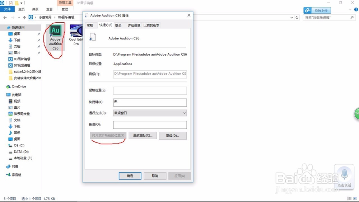The height and width of the screenshot is (202, 359).
Task: Switch to the 安全 tab in properties
Action: coord(118,25)
